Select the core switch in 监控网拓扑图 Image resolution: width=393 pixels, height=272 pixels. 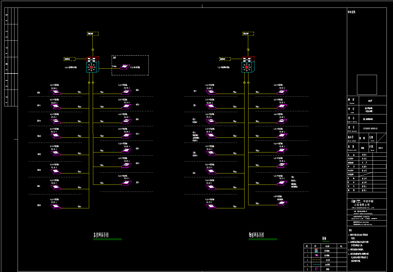(x=92, y=64)
